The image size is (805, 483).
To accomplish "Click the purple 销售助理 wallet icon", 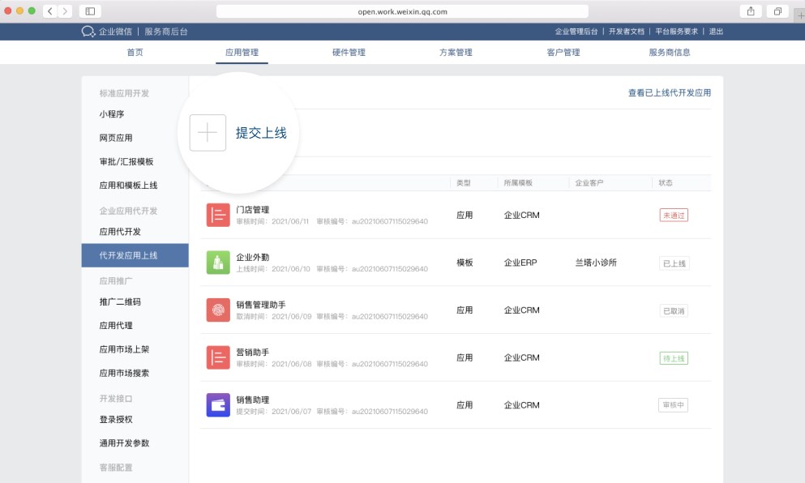I will pos(218,404).
